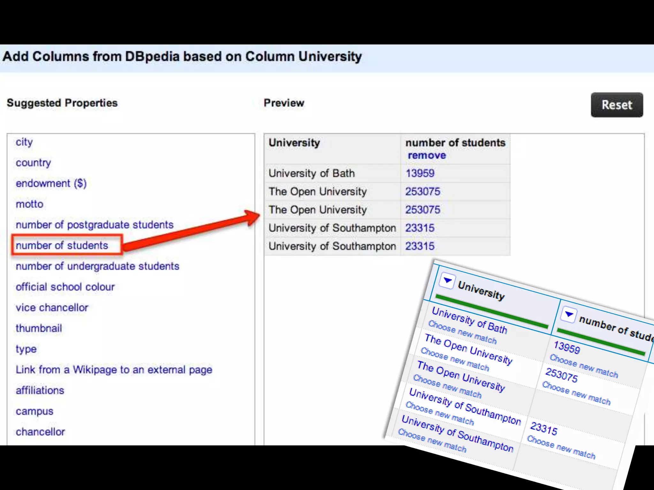The width and height of the screenshot is (654, 490).
Task: Select highlighted number of students property
Action: coord(62,246)
